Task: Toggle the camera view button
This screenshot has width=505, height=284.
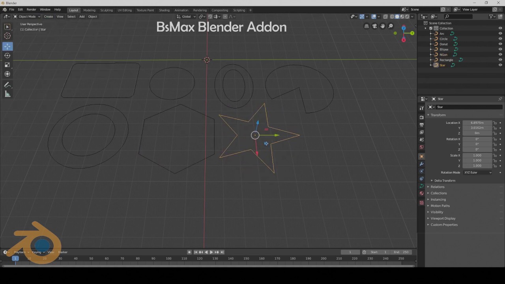Action: tap(374, 26)
